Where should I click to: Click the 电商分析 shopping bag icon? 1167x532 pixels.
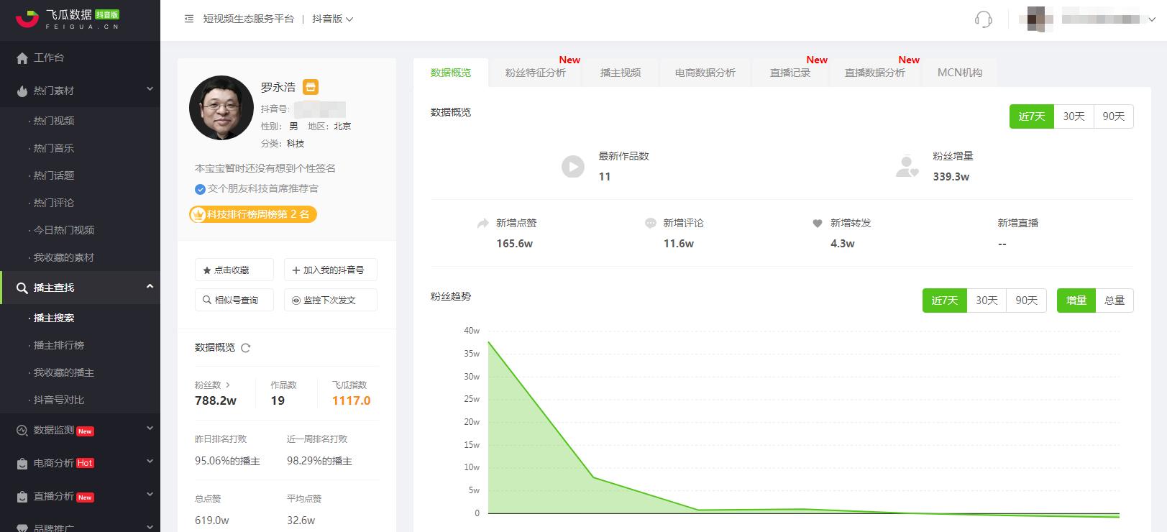[22, 464]
